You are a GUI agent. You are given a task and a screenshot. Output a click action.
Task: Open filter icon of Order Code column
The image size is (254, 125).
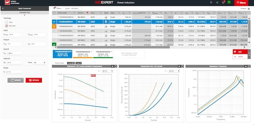[x=74, y=13]
